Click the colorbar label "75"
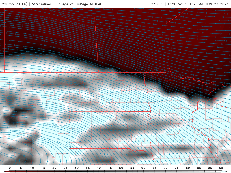Image resolution: width=231 pixels, height=173 pixels. coord(177,168)
